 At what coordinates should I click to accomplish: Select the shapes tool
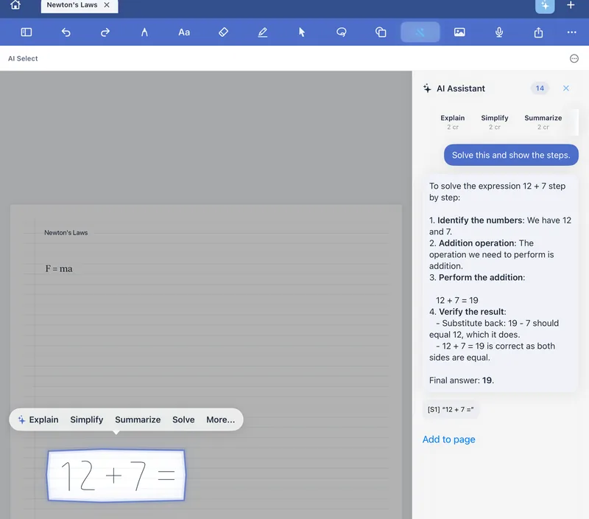tap(381, 32)
